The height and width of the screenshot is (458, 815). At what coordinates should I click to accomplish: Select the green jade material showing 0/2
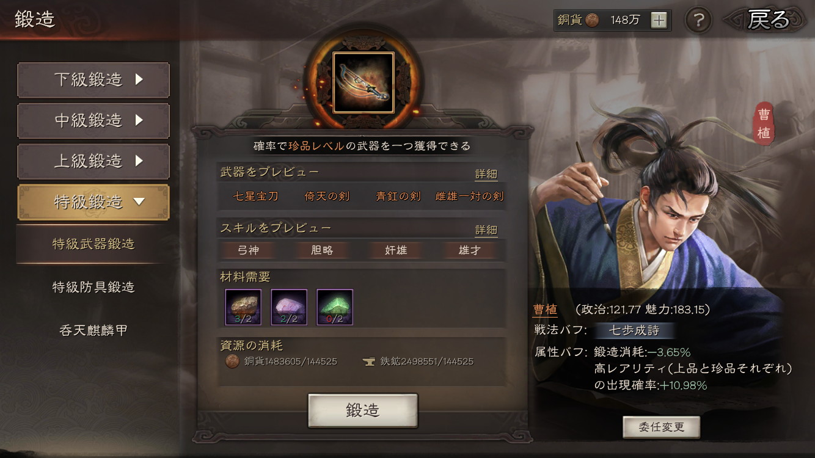click(x=335, y=307)
